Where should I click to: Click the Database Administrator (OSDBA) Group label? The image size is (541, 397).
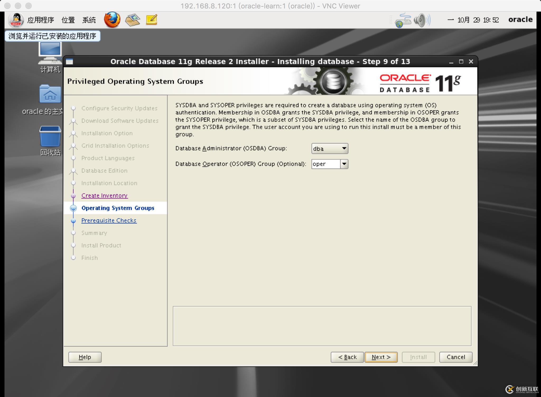point(231,148)
